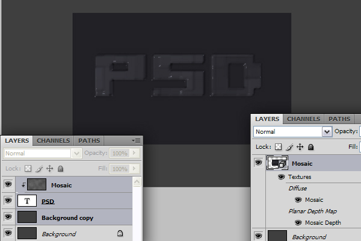This screenshot has width=361, height=241.
Task: Click the text layer T thumbnail for PSD
Action: tap(27, 201)
